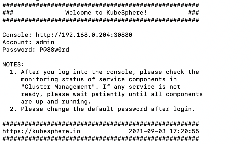Click the console URL http://192.168.0.204:30880
Viewport: 252px width, 144px height.
click(x=84, y=35)
